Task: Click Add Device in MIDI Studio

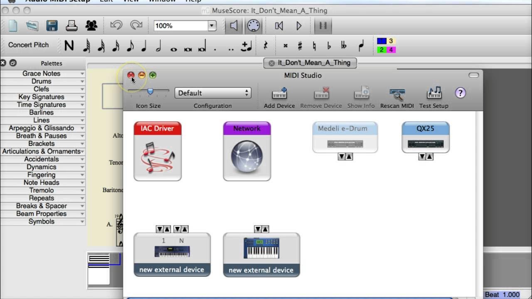Action: (279, 98)
